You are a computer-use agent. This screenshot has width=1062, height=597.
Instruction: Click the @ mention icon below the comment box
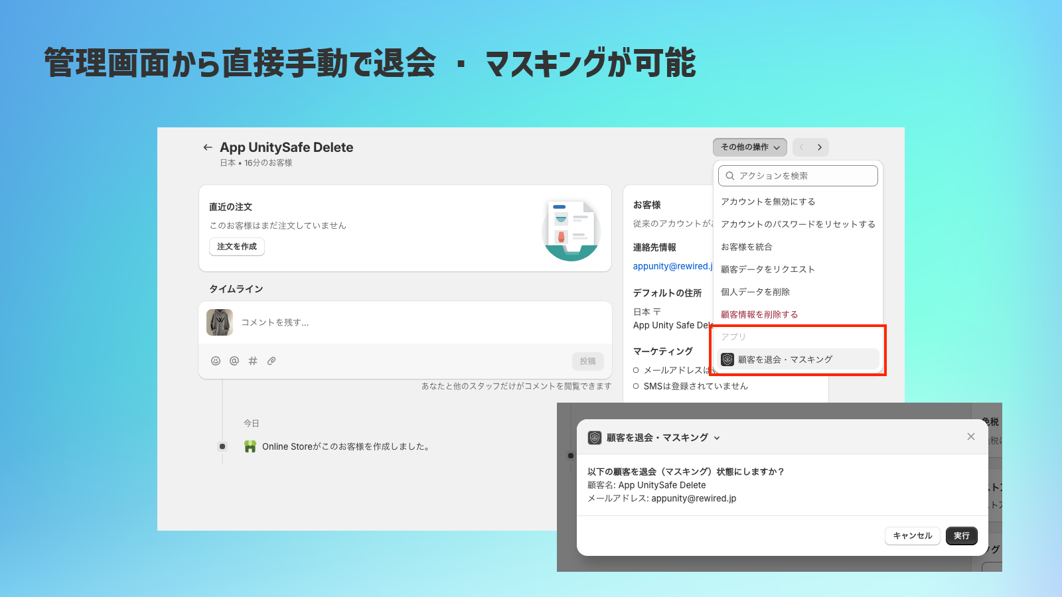(x=234, y=361)
